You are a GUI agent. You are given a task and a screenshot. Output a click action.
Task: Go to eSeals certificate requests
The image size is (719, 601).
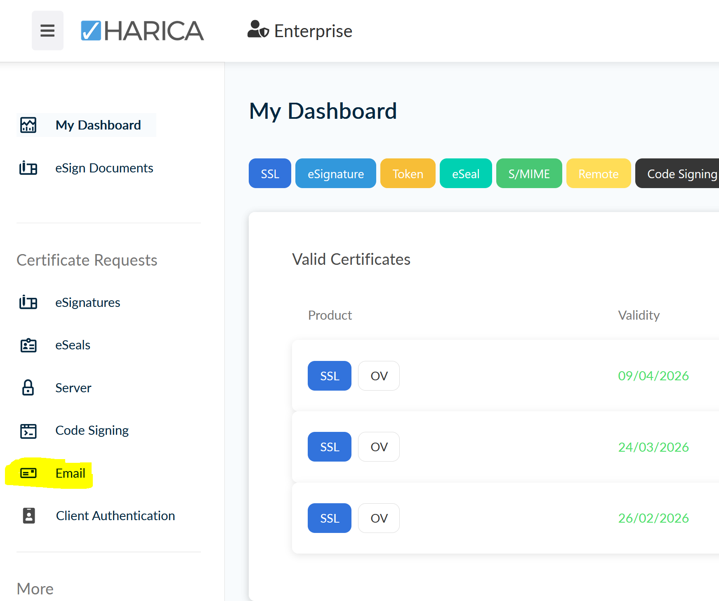pyautogui.click(x=73, y=345)
